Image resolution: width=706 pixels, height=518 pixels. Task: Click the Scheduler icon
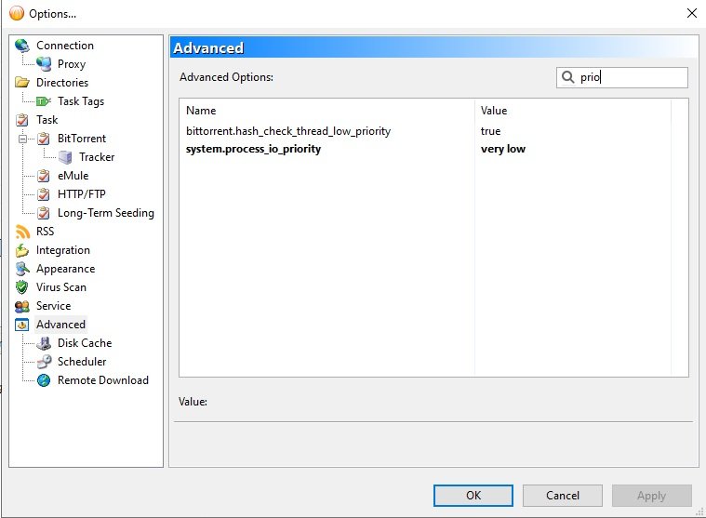tap(44, 362)
